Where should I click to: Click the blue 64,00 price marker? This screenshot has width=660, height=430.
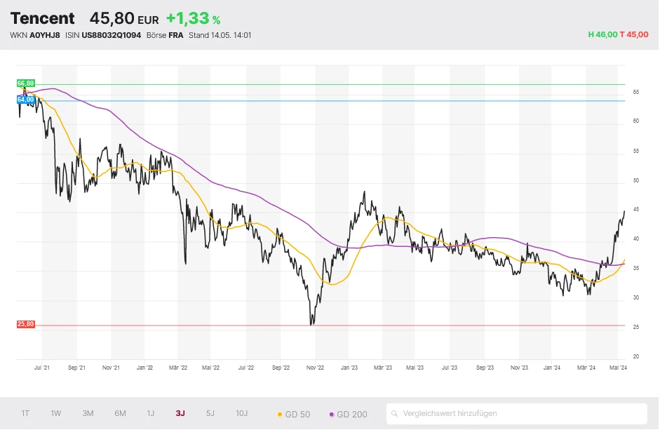point(25,100)
